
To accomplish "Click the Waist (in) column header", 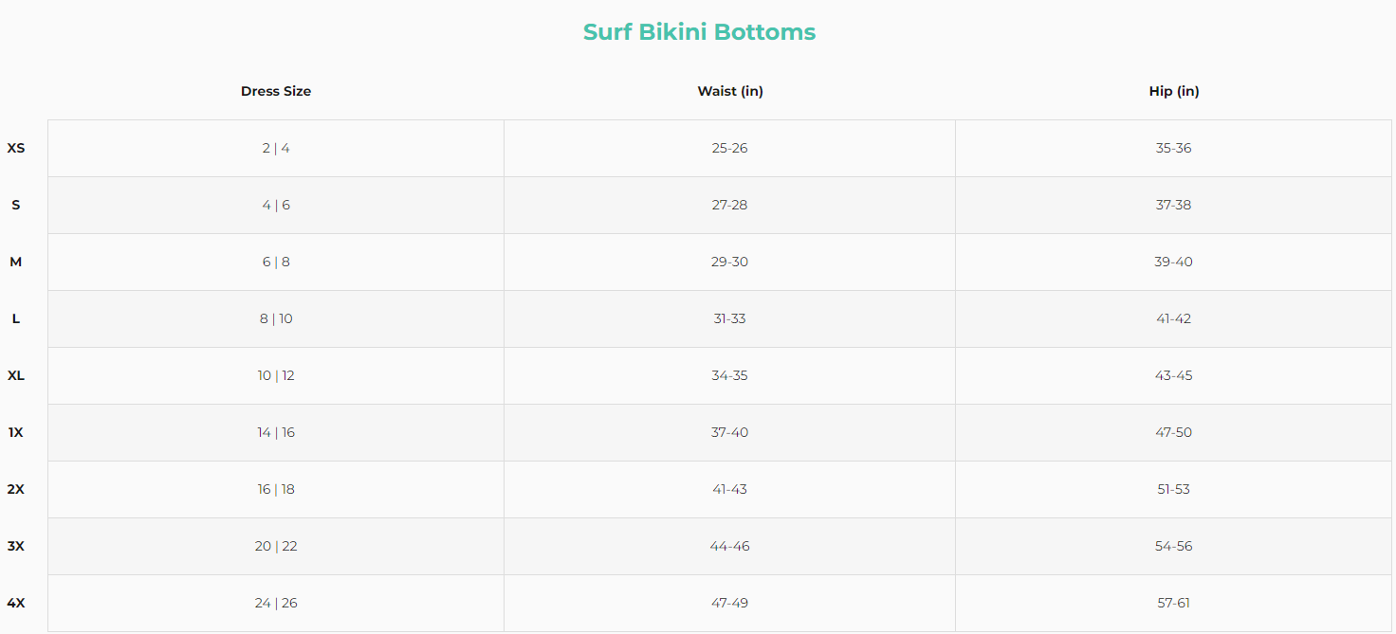I will (730, 92).
